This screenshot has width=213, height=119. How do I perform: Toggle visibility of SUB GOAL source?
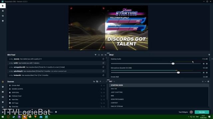(104, 93)
